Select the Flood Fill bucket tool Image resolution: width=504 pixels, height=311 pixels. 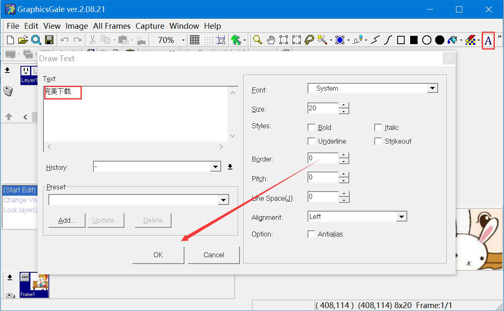[452, 40]
